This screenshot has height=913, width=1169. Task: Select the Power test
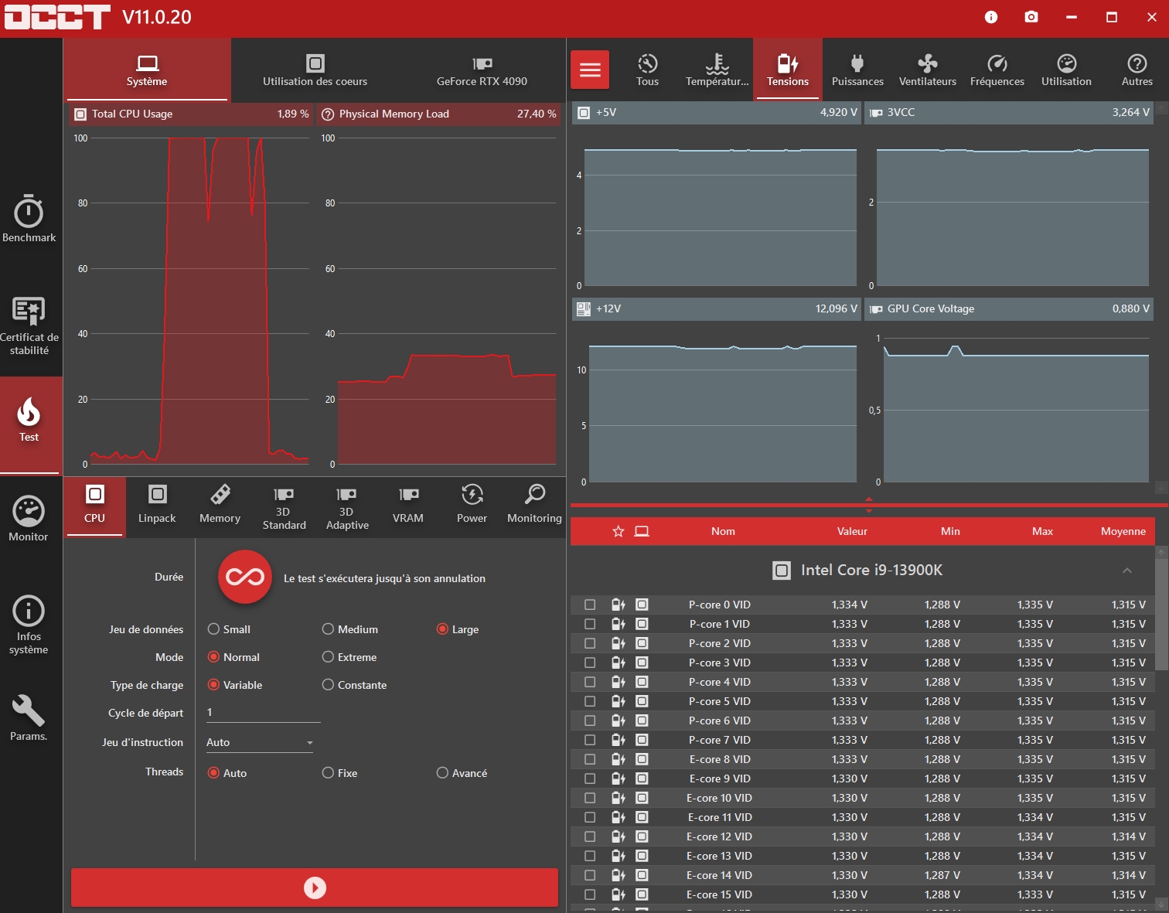472,505
